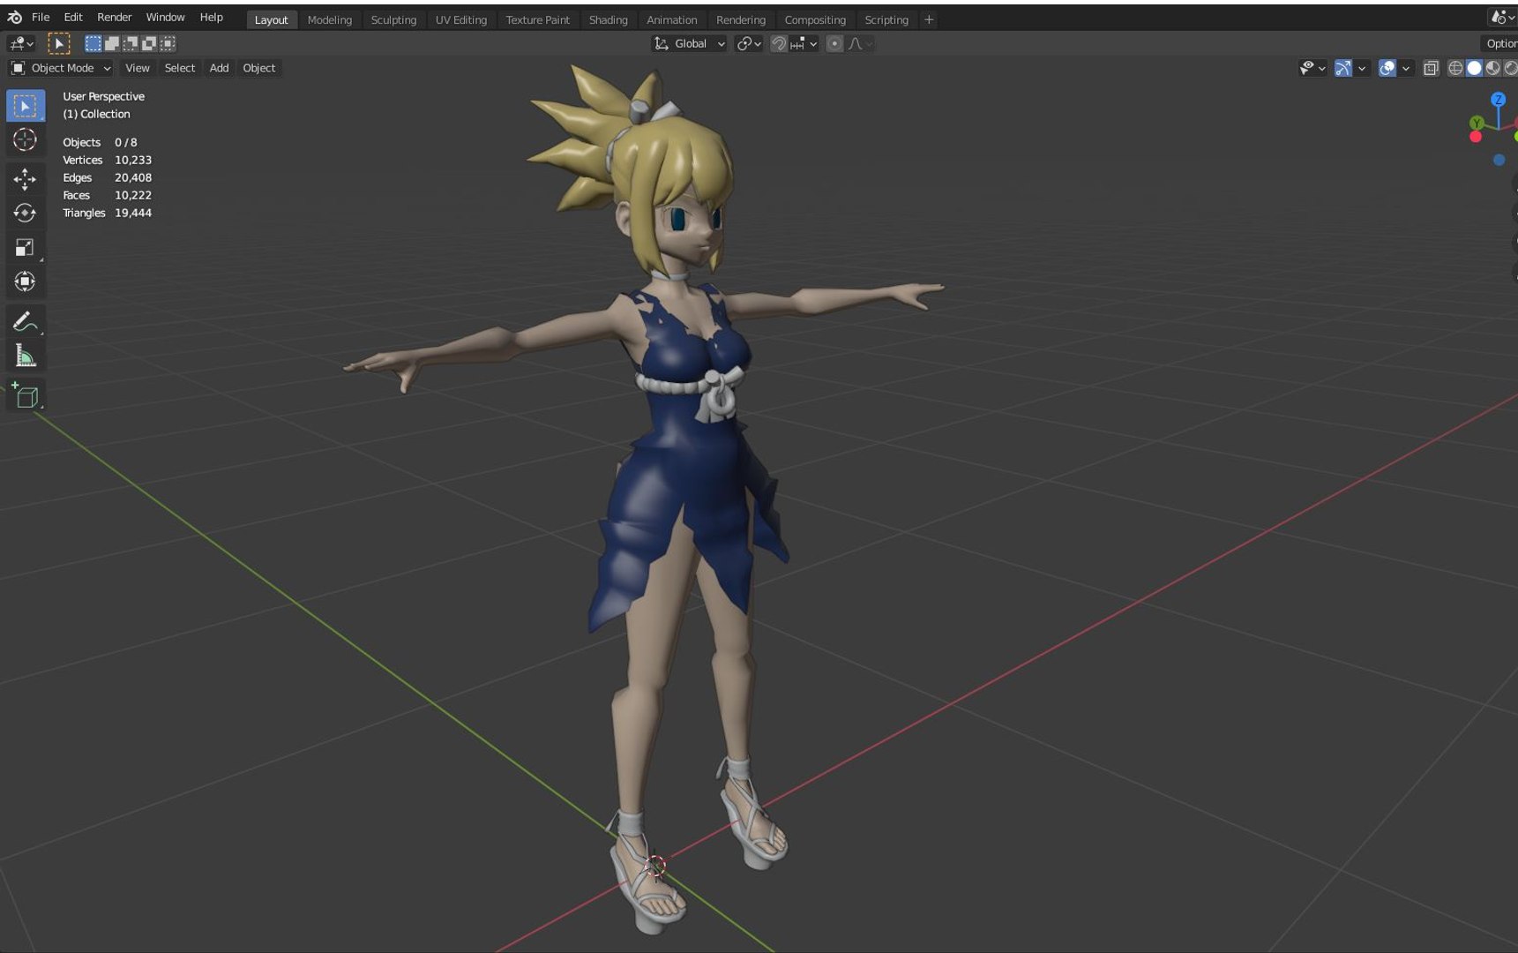This screenshot has width=1518, height=953.
Task: Choose the Intersect selection mode icon
Action: [167, 43]
